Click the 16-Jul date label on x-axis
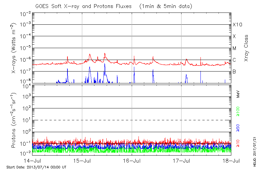The width and height of the screenshot is (257, 170). [132, 160]
